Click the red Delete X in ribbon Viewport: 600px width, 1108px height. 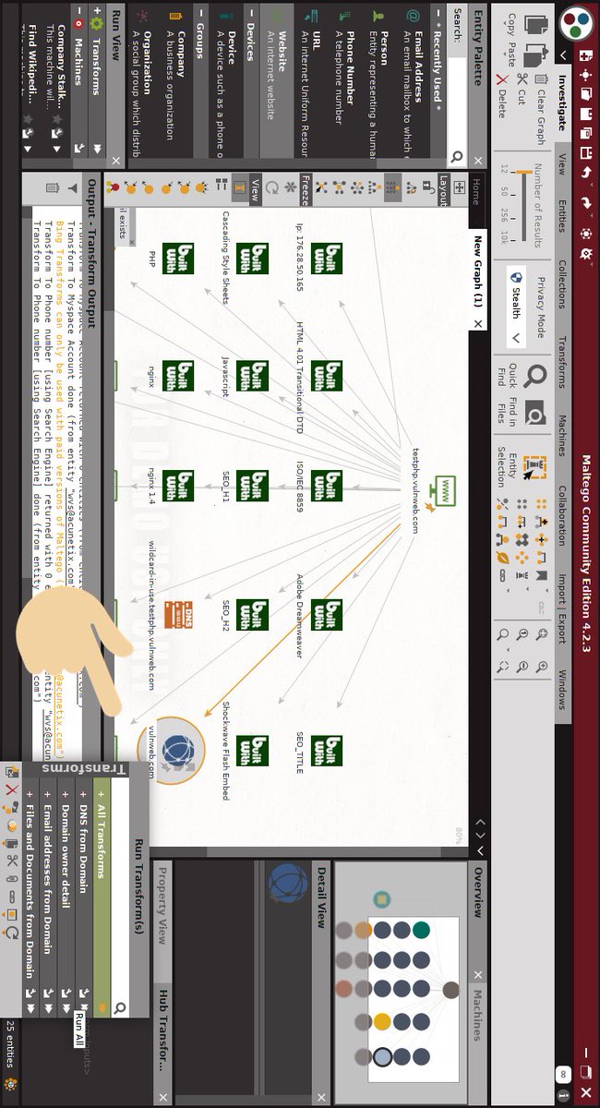coord(501,81)
